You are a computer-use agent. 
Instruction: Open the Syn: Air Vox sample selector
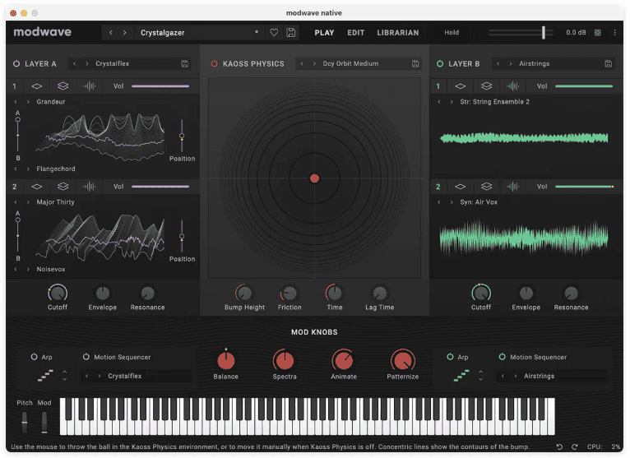tap(479, 202)
